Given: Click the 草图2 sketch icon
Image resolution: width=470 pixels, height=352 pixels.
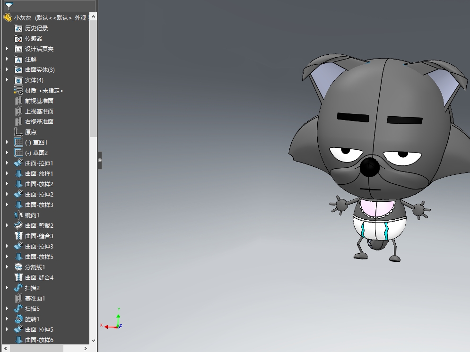Looking at the screenshot, I should pos(18,153).
